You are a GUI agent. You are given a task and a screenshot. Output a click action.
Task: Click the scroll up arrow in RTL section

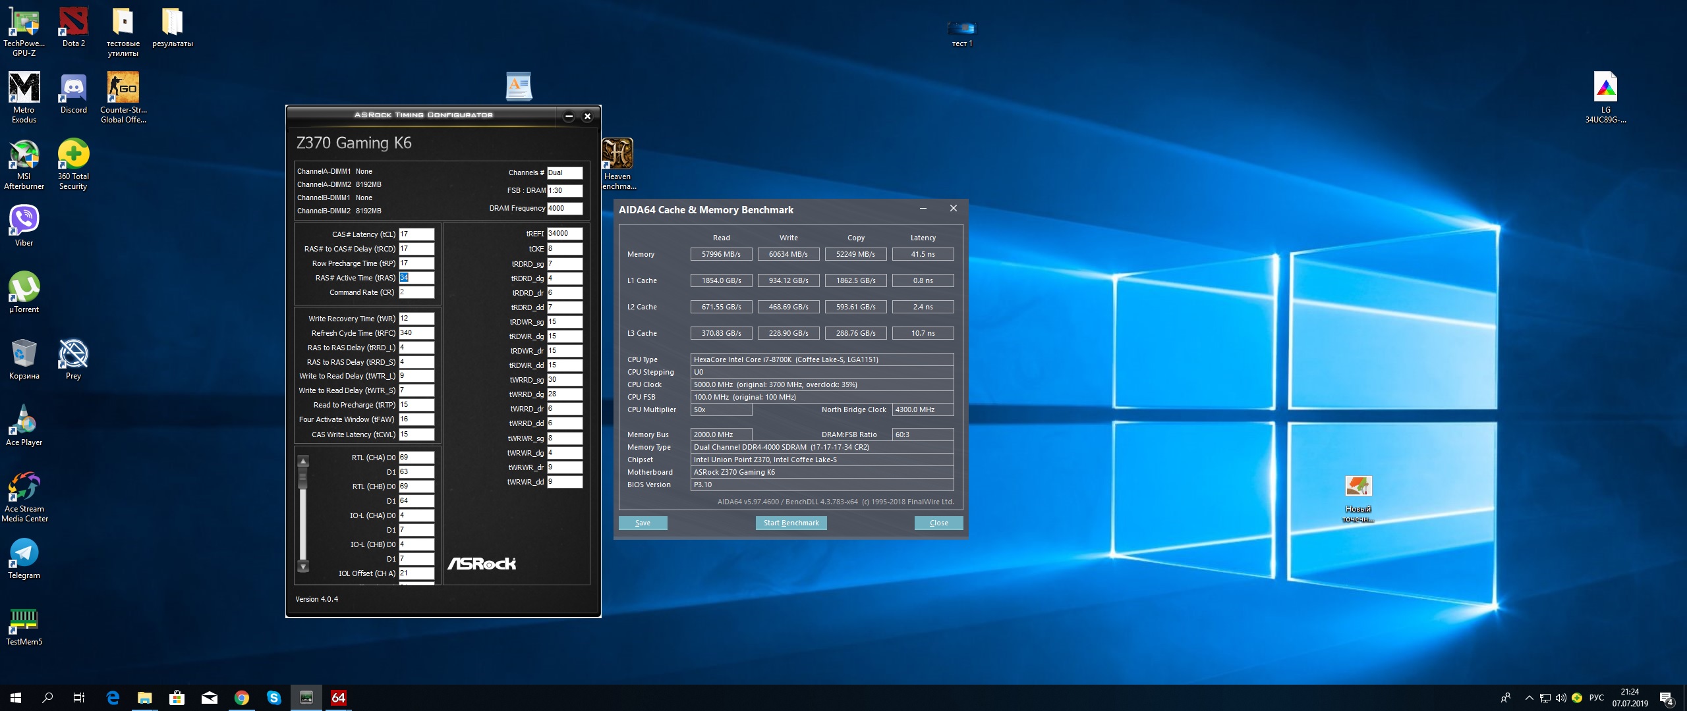[303, 461]
